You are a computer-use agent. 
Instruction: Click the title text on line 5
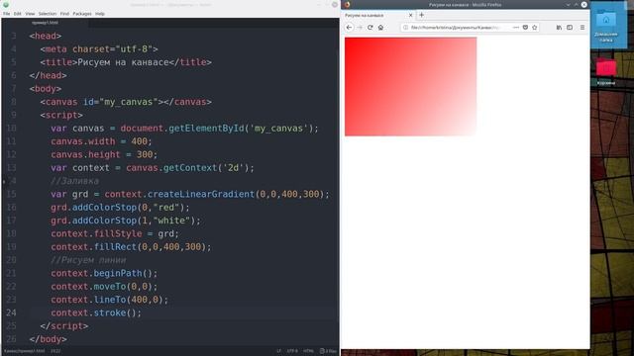(123, 62)
